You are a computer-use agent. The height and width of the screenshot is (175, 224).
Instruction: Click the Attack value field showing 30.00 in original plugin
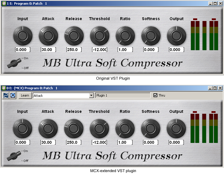click(x=48, y=50)
